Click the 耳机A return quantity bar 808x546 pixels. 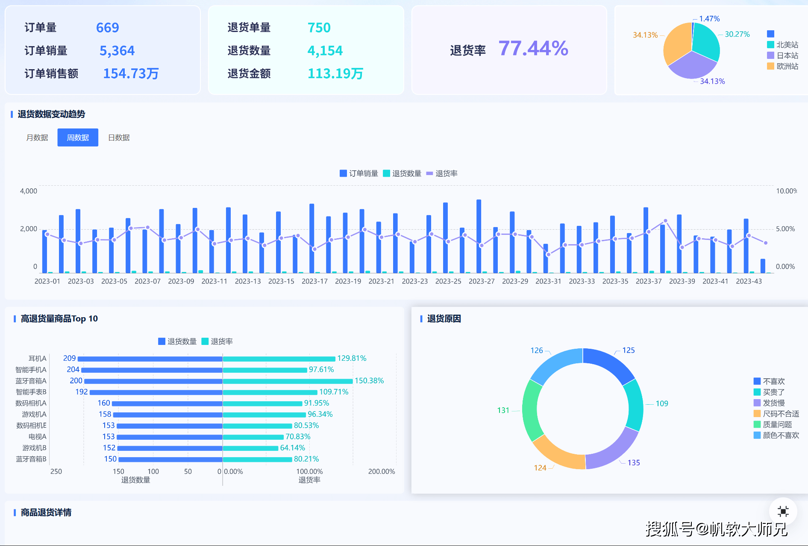pos(150,359)
